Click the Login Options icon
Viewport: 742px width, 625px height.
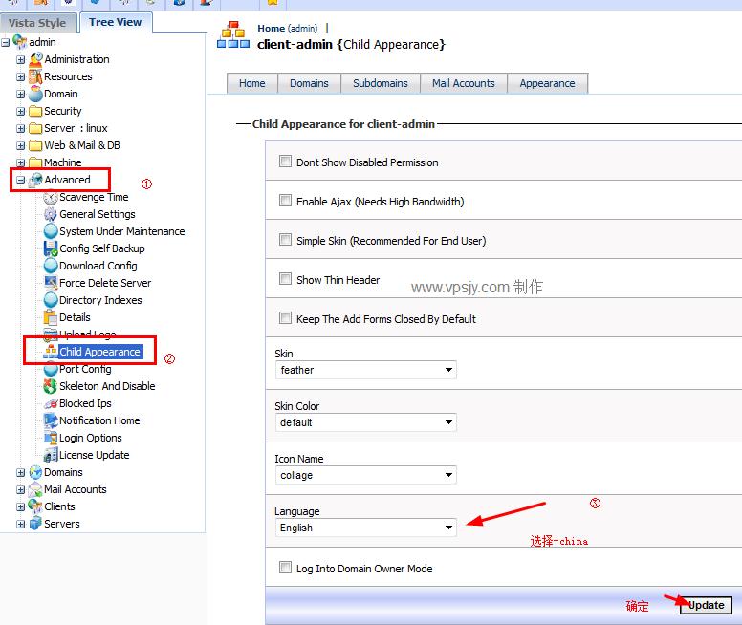[x=51, y=438]
